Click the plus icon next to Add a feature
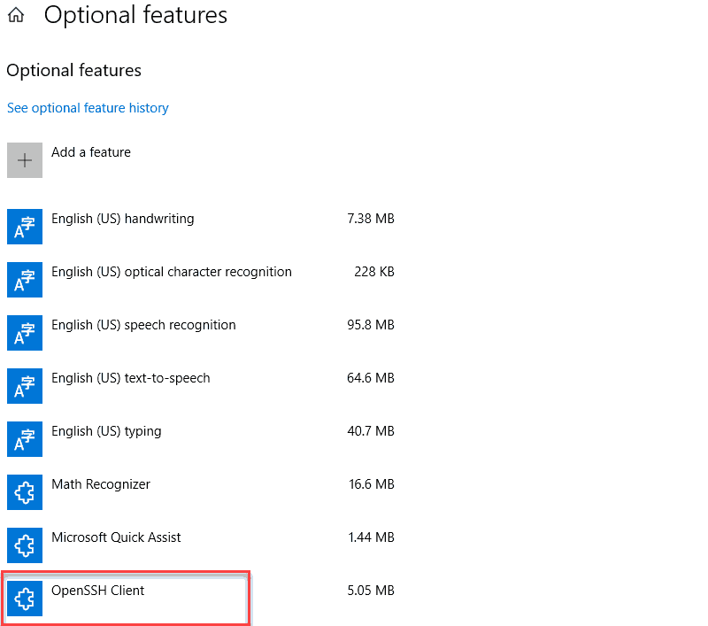This screenshot has width=708, height=626. (x=24, y=160)
